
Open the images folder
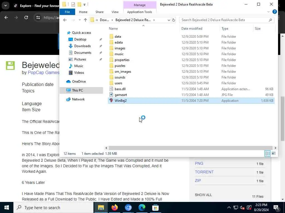pyautogui.click(x=120, y=48)
